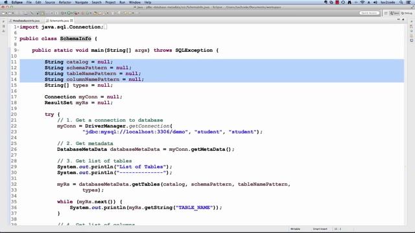
Task: Open the Edit menu
Action: click(x=38, y=3)
